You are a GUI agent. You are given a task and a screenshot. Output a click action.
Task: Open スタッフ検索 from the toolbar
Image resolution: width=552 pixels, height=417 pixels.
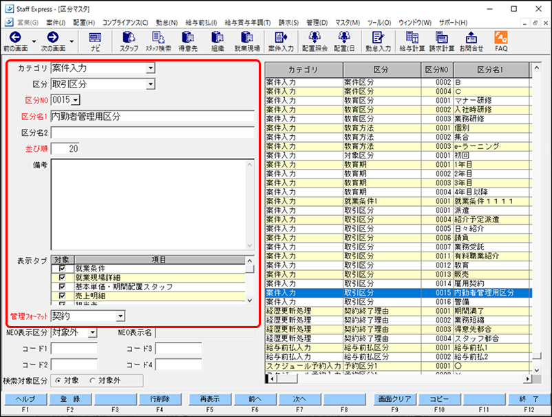pos(158,41)
